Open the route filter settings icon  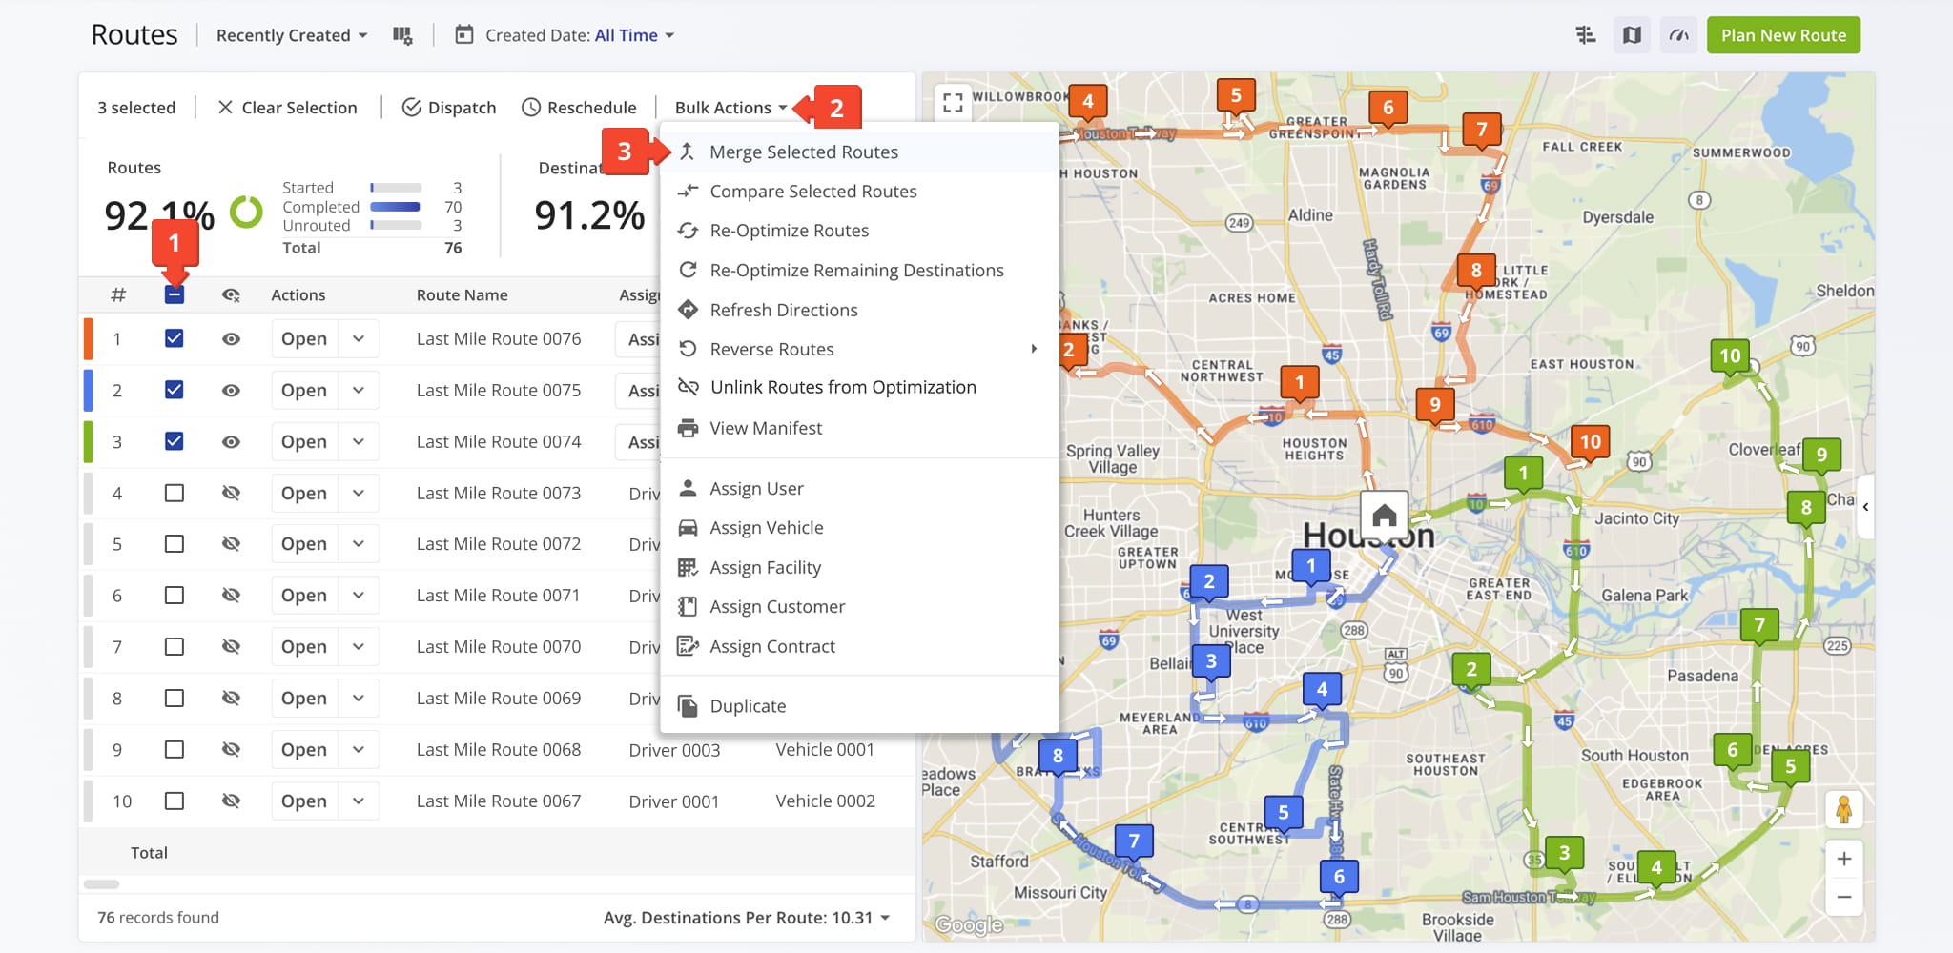1586,34
